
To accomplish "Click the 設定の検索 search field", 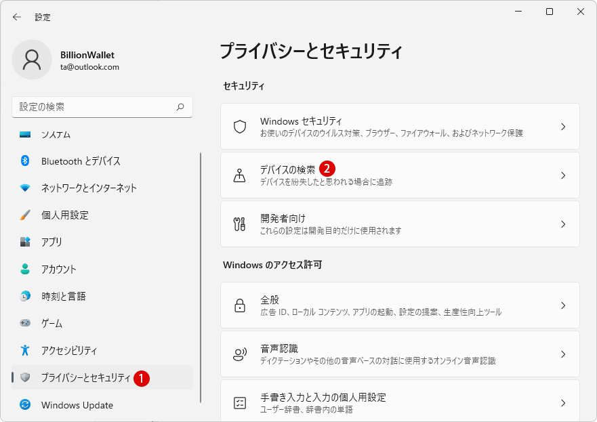I will pos(102,107).
